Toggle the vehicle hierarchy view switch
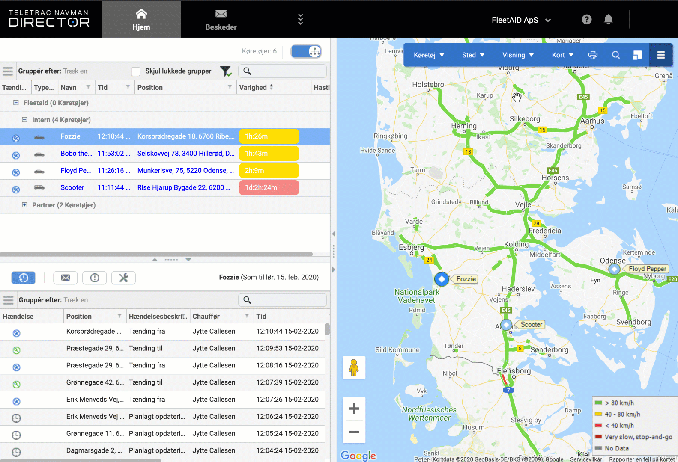Image resolution: width=678 pixels, height=462 pixels. [306, 51]
